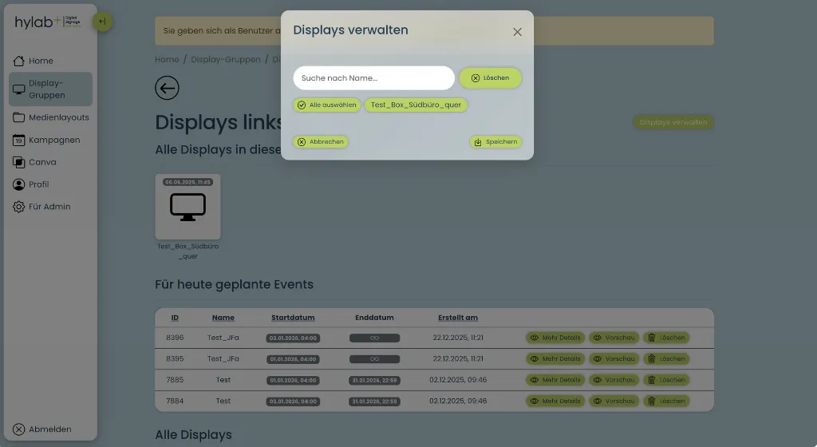The width and height of the screenshot is (817, 447).
Task: Click the Löschen button next to search
Action: click(x=491, y=78)
